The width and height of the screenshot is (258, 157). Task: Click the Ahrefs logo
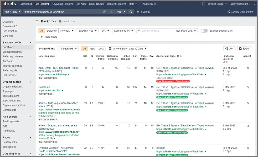tap(9, 4)
